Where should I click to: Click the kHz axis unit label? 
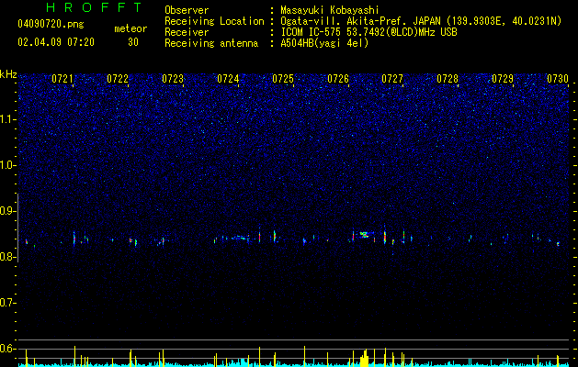(x=8, y=74)
